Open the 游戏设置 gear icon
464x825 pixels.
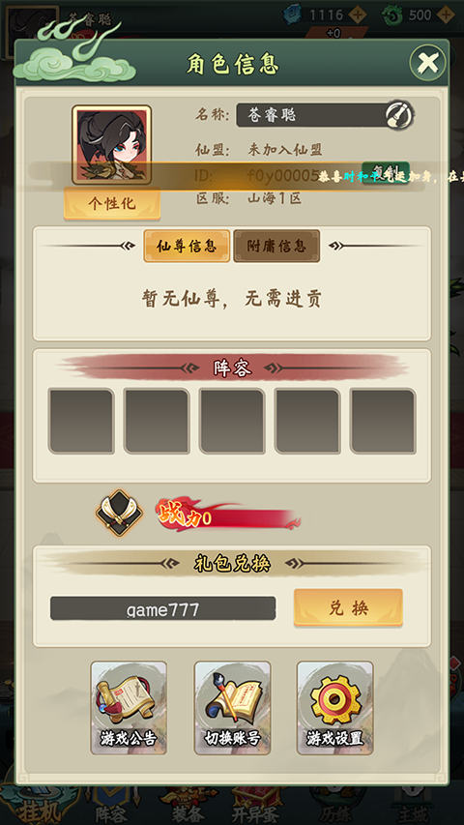click(x=335, y=708)
